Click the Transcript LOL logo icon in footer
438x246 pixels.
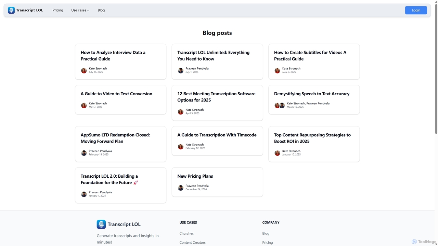101,224
